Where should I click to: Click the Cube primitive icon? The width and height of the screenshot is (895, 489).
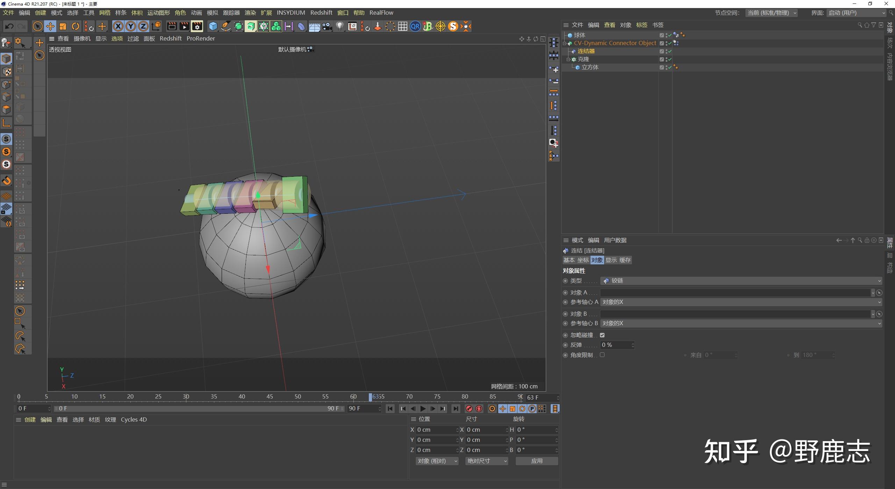point(213,26)
